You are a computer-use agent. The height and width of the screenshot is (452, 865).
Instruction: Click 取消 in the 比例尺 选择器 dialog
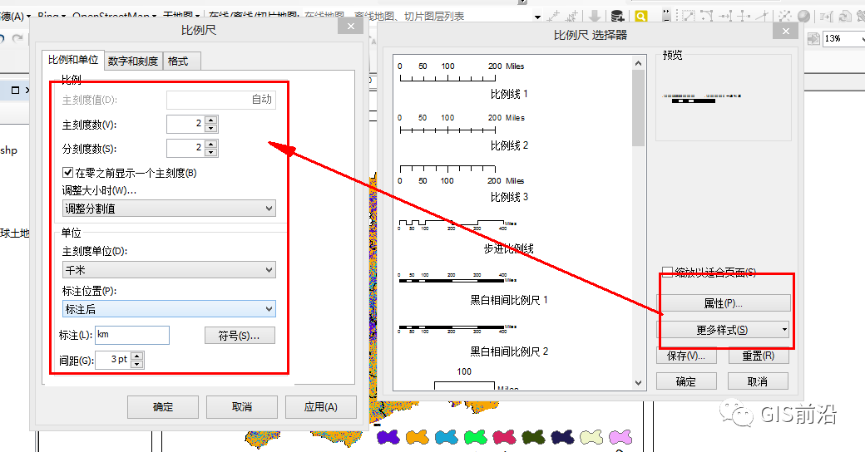pos(758,381)
